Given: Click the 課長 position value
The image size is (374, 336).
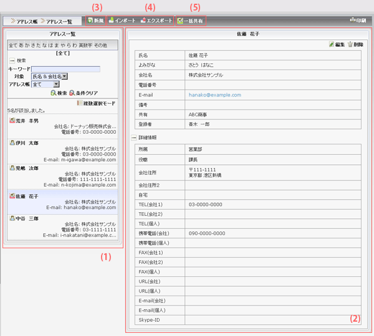Looking at the screenshot, I should pyautogui.click(x=193, y=159).
